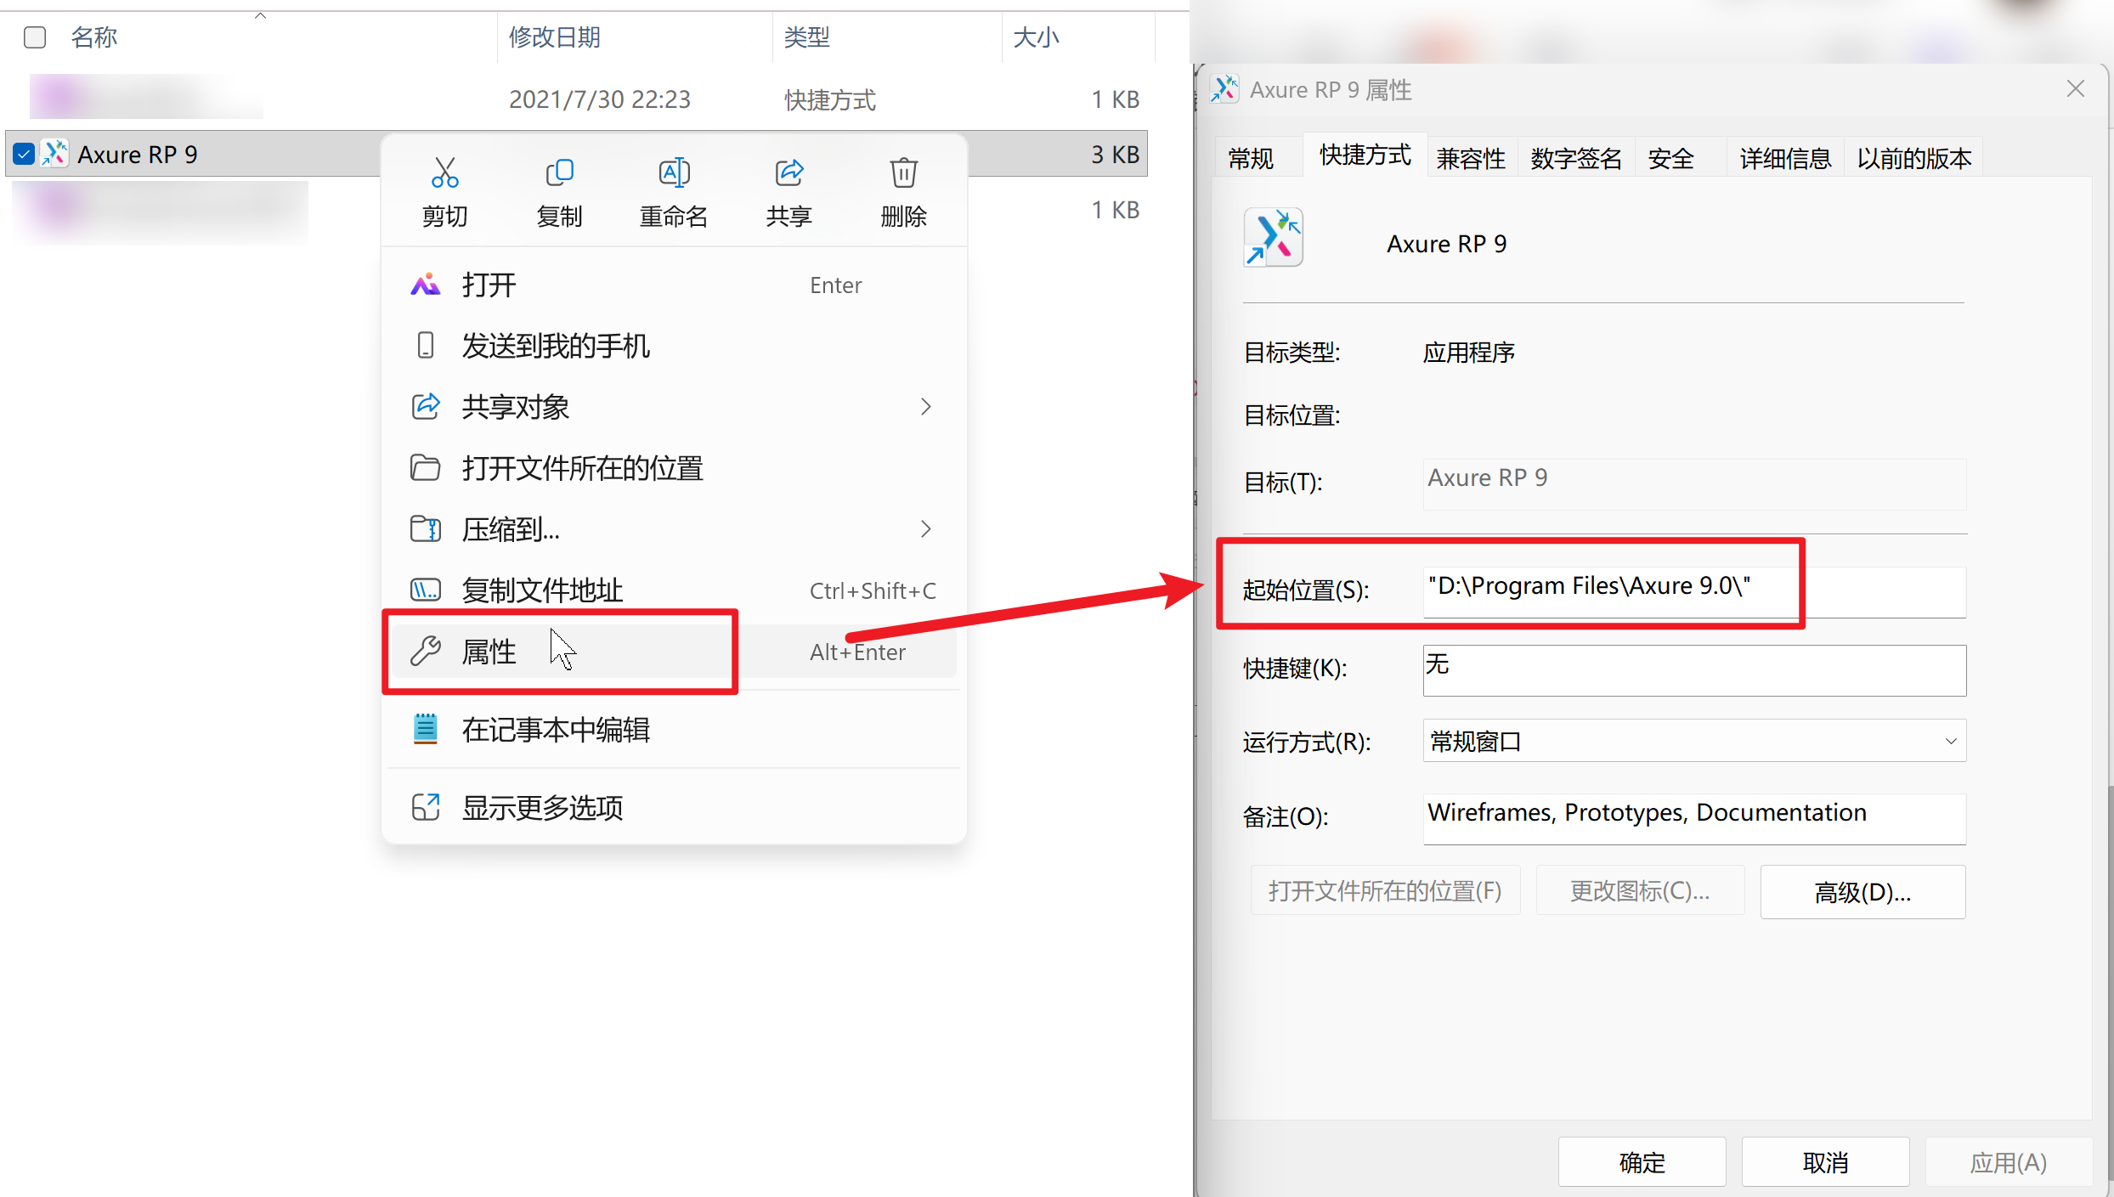Click the 更改图标(C)... button
2114x1197 pixels.
[x=1640, y=890]
